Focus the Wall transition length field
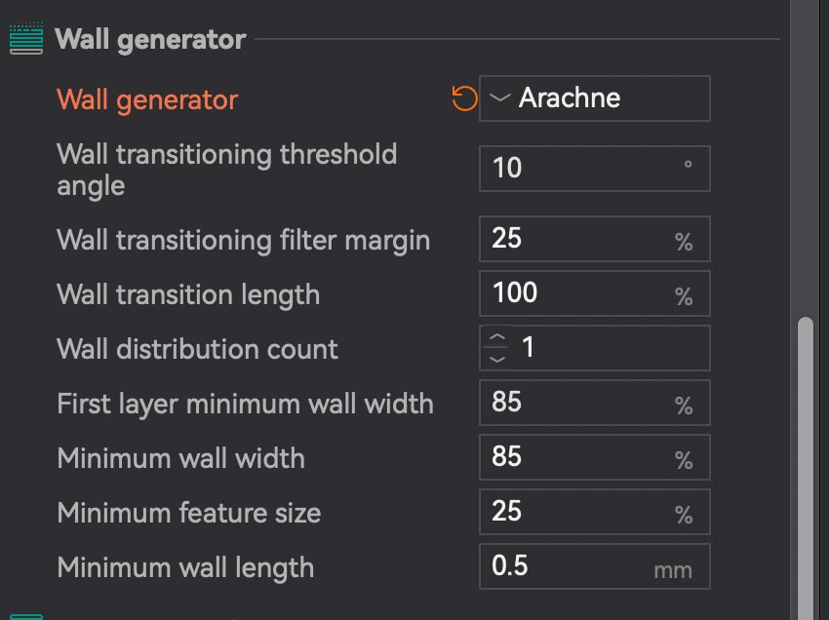 pyautogui.click(x=581, y=293)
